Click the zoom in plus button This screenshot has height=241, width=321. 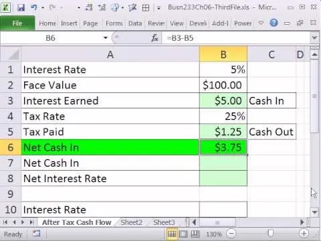pos(304,234)
